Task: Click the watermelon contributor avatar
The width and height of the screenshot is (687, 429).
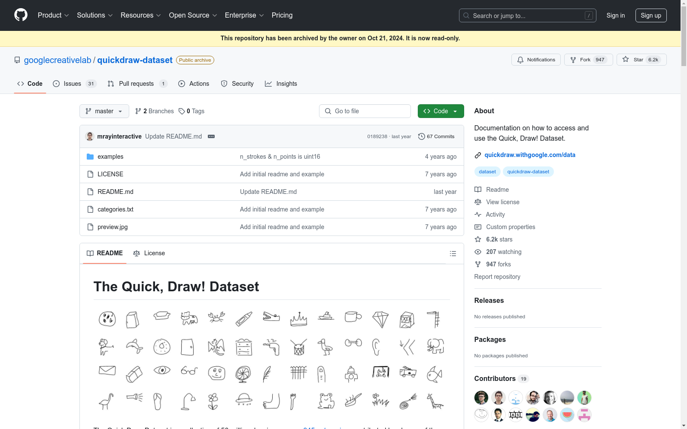Action: coord(567,415)
